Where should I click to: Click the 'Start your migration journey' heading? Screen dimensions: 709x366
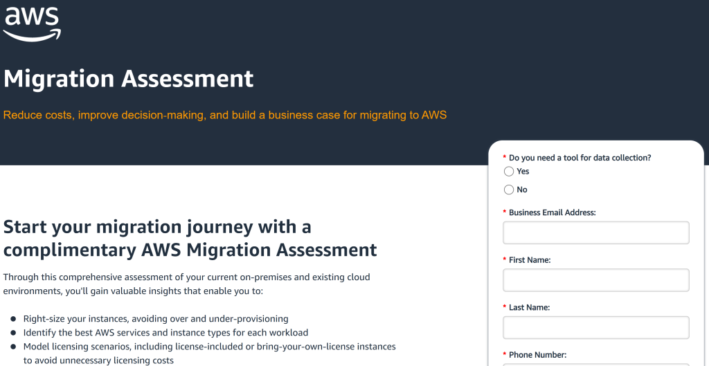(x=190, y=238)
